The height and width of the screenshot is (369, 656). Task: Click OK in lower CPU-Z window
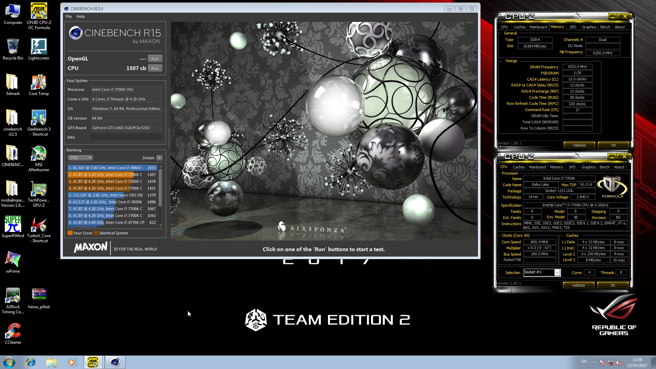[613, 285]
